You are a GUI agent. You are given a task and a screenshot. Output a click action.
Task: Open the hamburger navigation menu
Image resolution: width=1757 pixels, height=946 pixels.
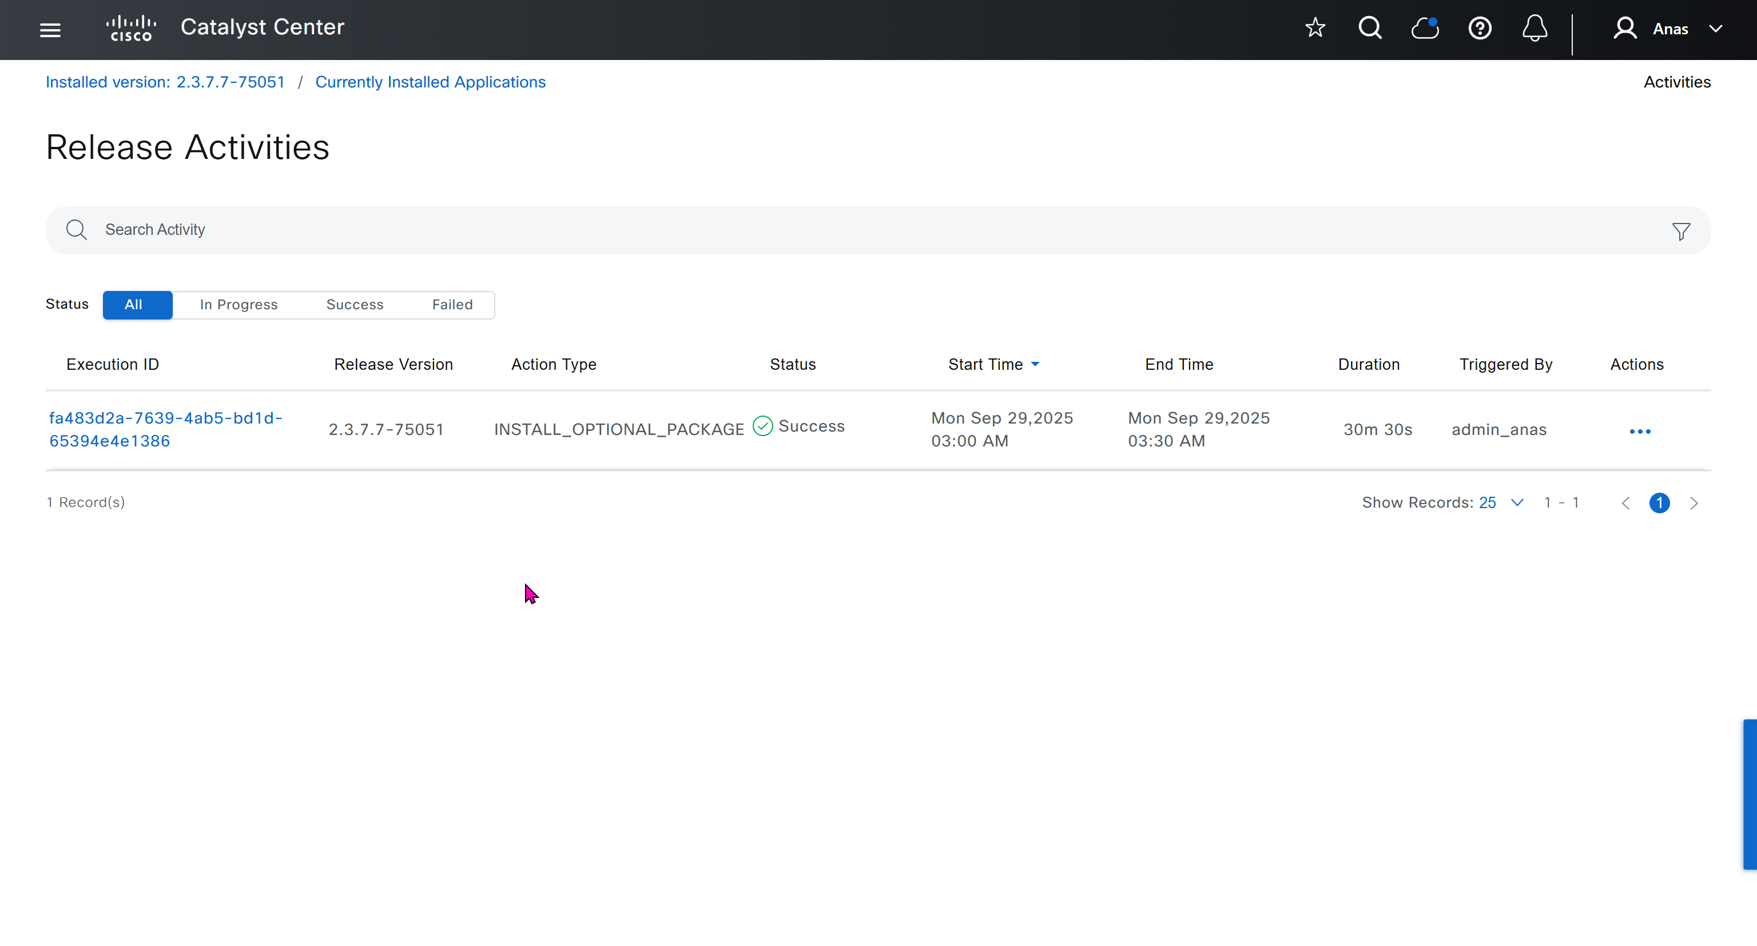point(50,30)
